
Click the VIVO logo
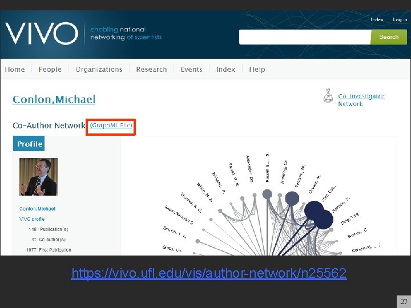click(42, 33)
